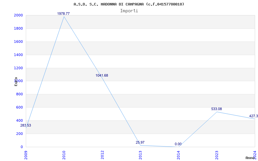Click the 2014 x-axis year label
258x161 pixels.
179,155
